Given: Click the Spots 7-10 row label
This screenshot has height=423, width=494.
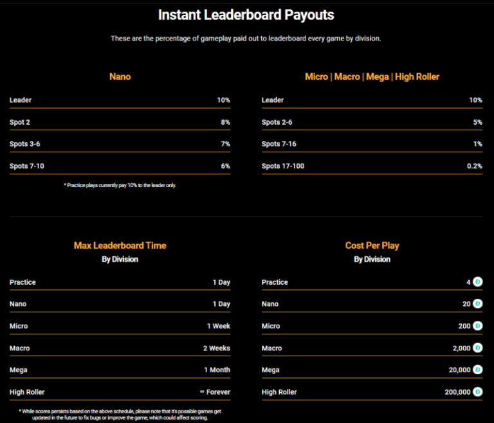Looking at the screenshot, I should pyautogui.click(x=26, y=166).
